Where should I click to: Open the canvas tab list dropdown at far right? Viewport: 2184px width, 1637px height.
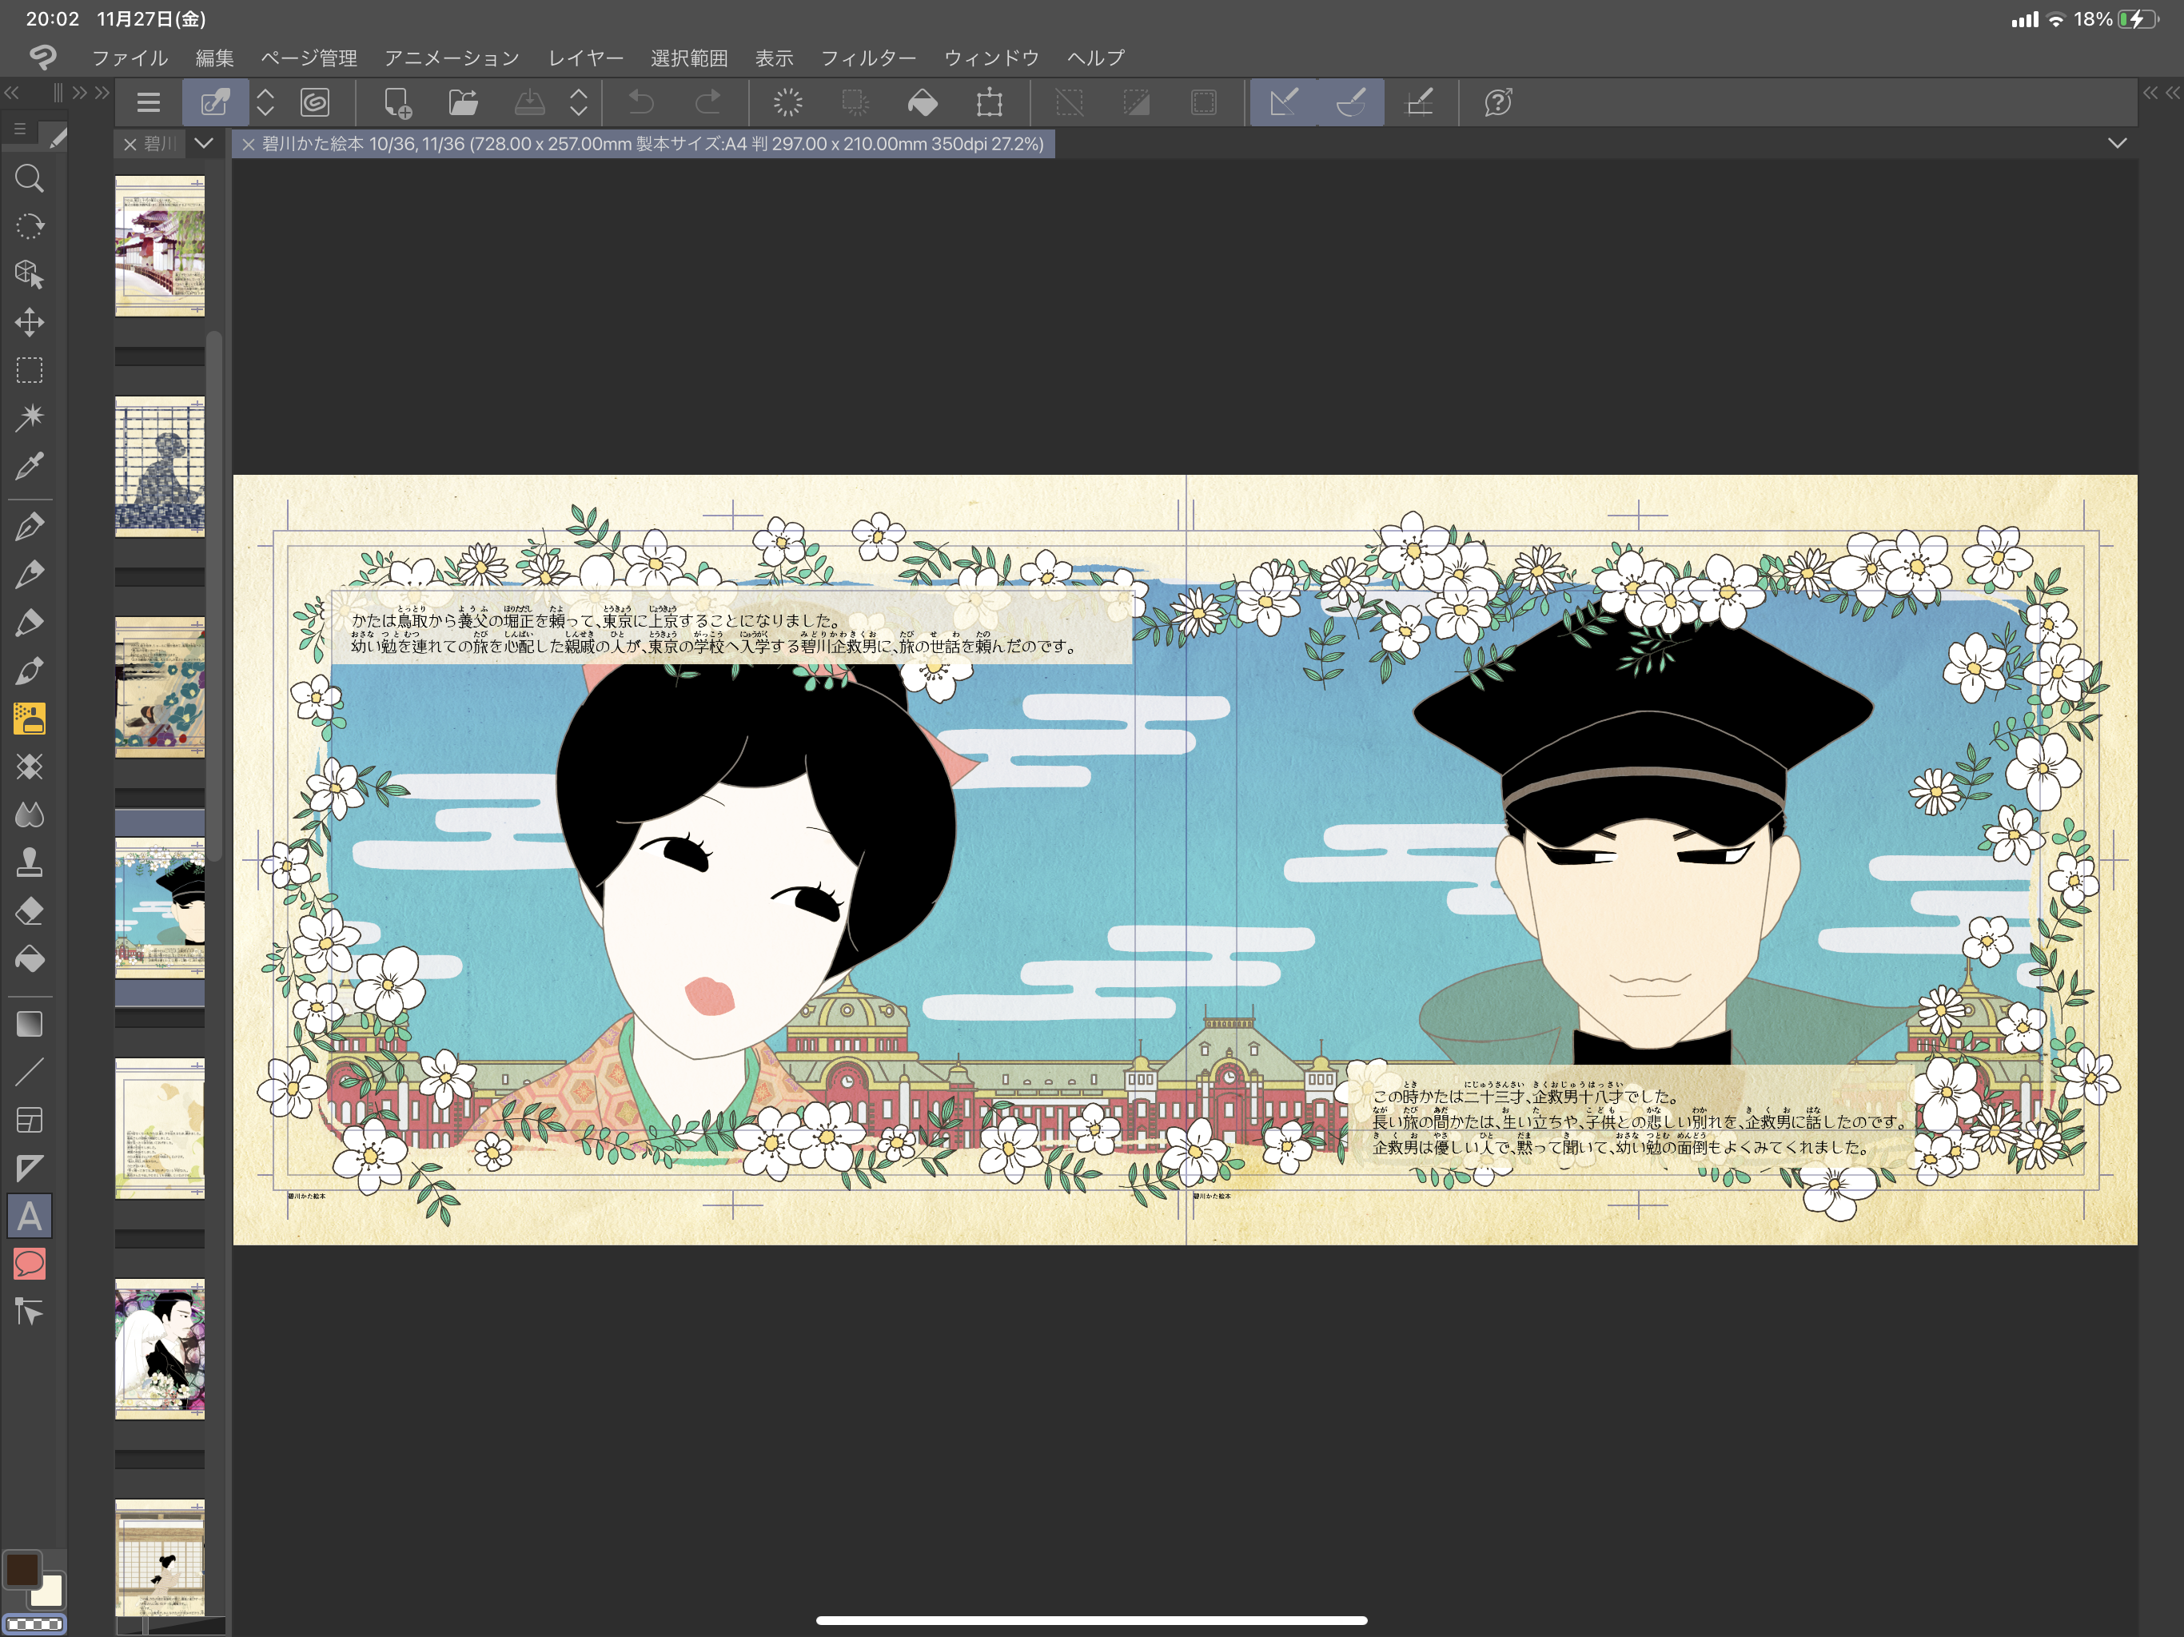coord(2117,144)
